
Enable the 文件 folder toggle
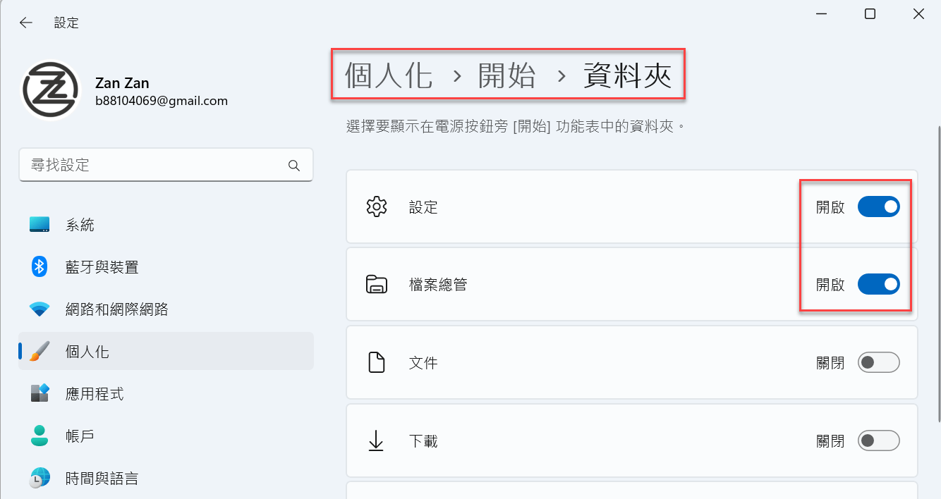pos(878,362)
